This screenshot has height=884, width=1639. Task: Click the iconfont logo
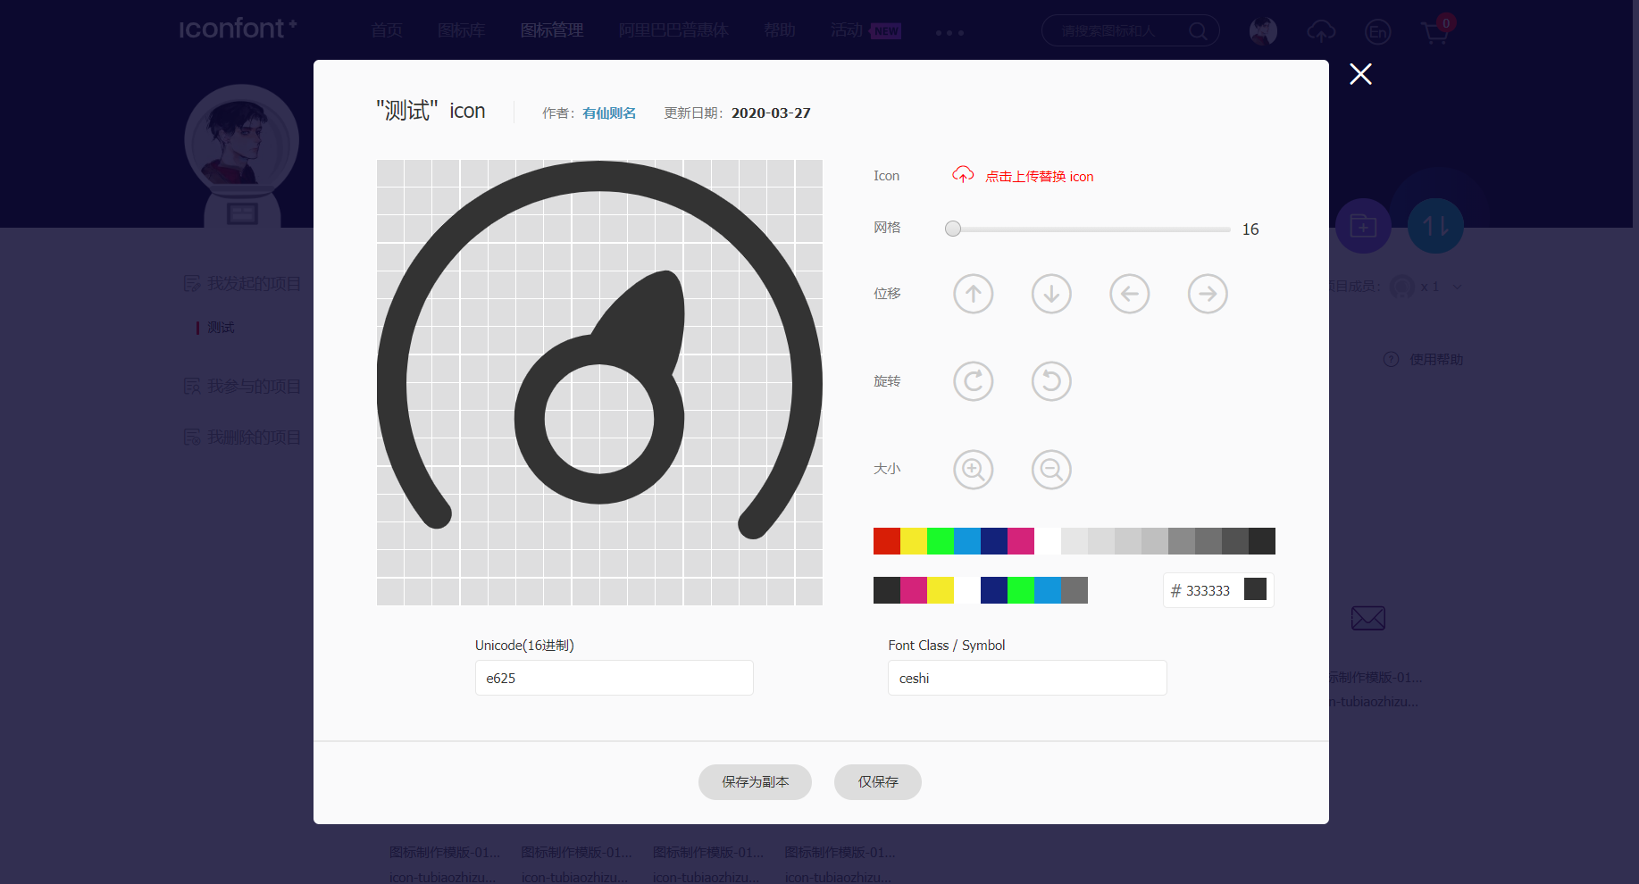(x=238, y=29)
